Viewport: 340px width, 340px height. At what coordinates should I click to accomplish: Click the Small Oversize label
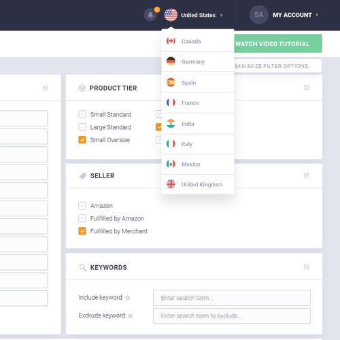[110, 140]
